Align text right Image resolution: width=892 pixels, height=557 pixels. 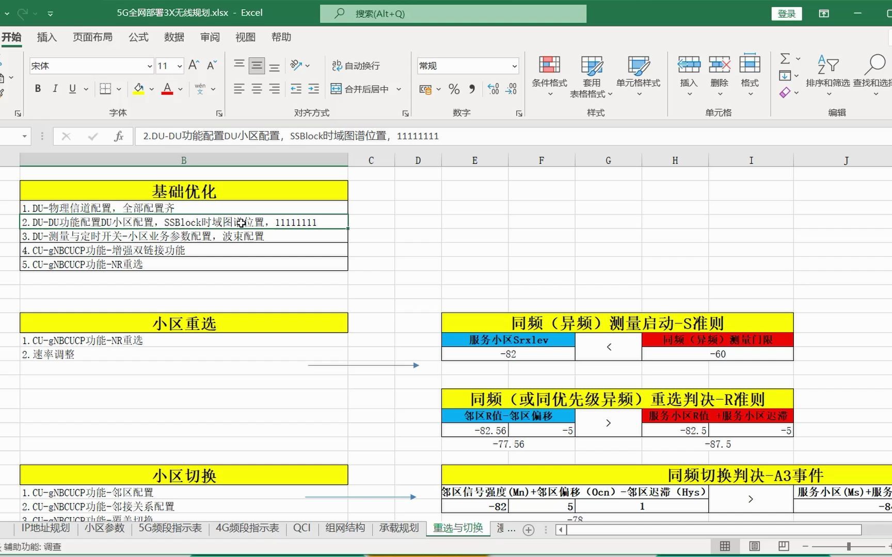click(275, 89)
